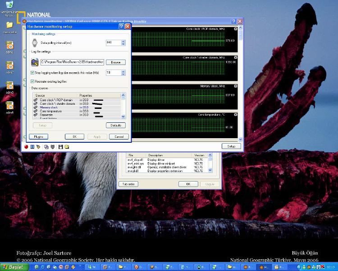The width and height of the screenshot is (338, 271).
Task: Click the floppy disk save icon
Action: click(x=60, y=147)
